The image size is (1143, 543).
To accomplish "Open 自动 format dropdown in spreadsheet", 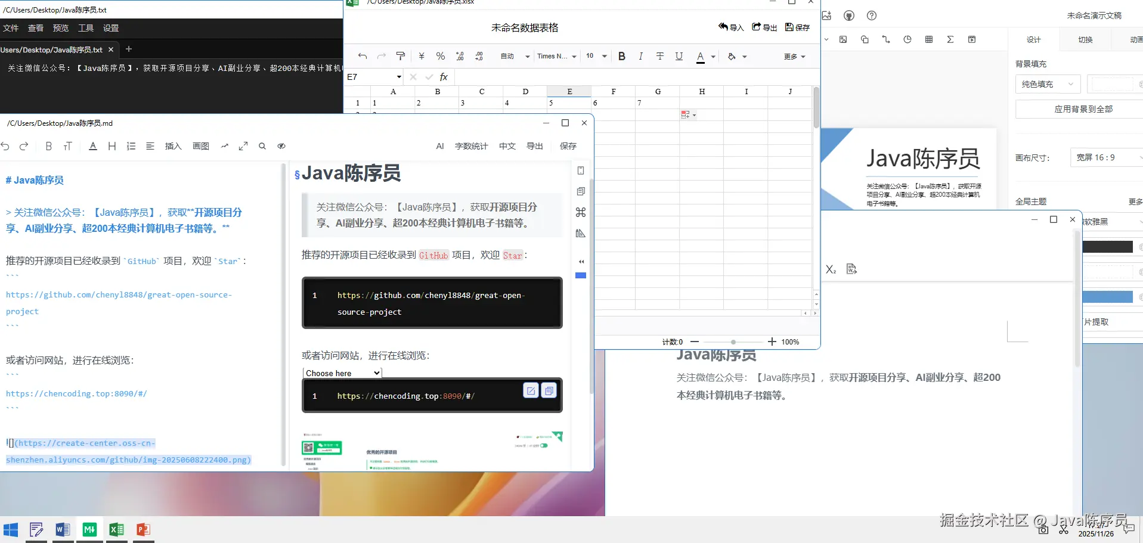I will click(515, 56).
